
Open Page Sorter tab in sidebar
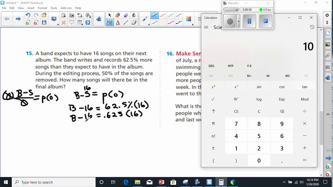328,34
